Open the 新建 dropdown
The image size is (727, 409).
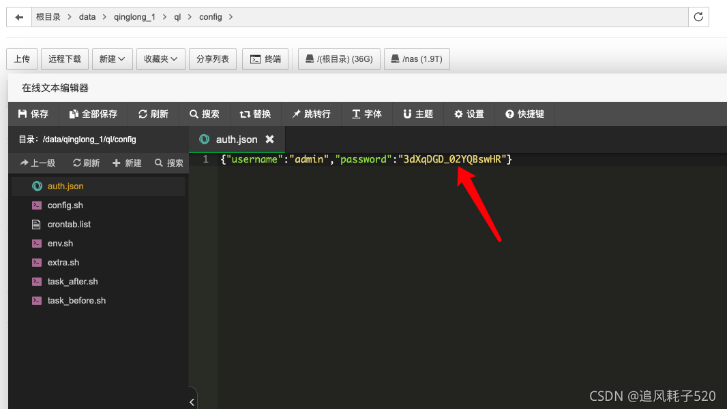[x=113, y=59]
